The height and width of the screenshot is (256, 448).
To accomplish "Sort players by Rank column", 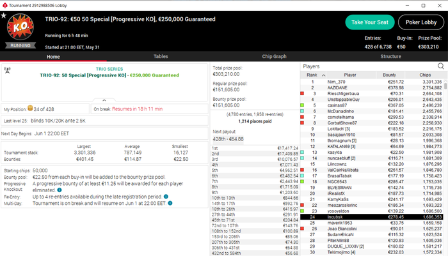I will [313, 75].
